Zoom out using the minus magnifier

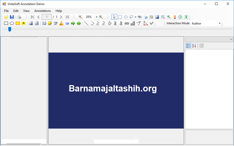[x=80, y=17]
